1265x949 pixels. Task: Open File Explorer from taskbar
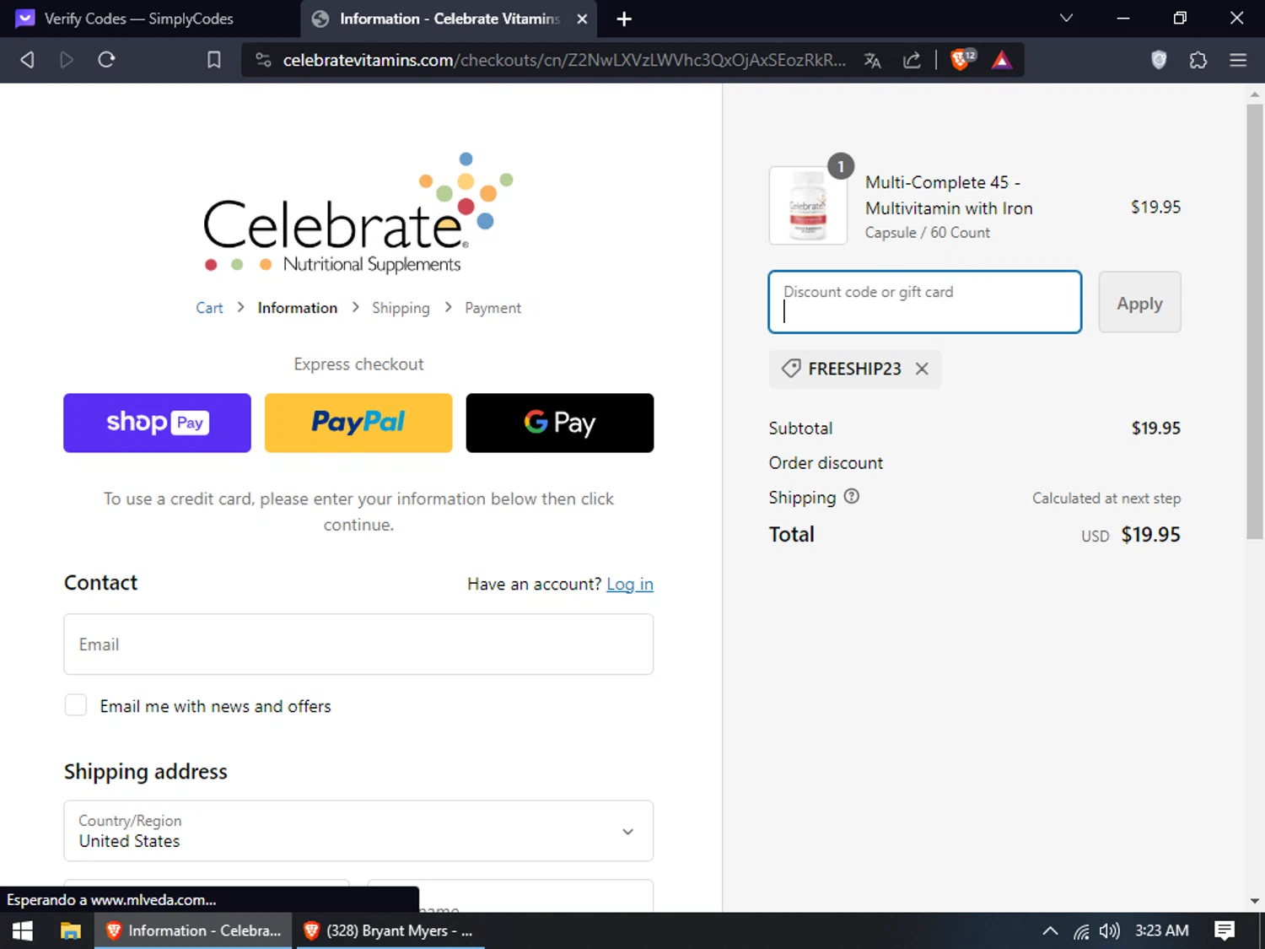pyautogui.click(x=71, y=930)
